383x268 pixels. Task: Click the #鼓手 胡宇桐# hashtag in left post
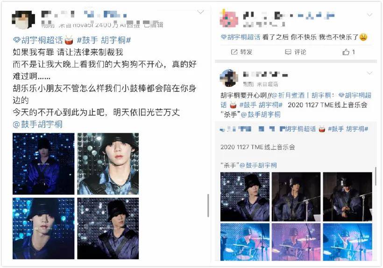click(104, 40)
